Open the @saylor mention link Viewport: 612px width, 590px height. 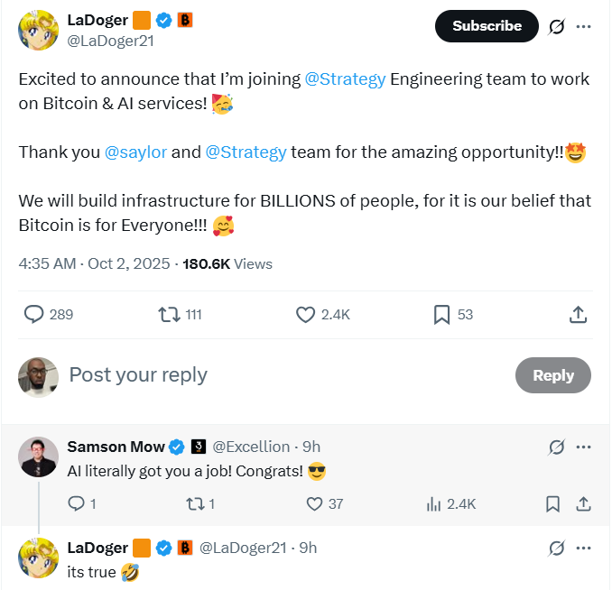pos(135,152)
